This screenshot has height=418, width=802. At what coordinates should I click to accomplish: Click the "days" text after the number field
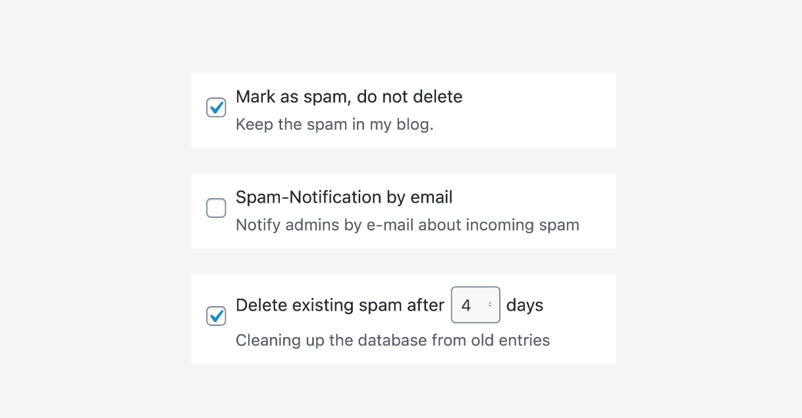coord(525,305)
